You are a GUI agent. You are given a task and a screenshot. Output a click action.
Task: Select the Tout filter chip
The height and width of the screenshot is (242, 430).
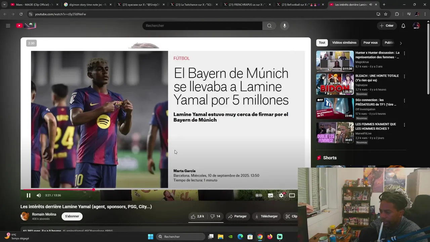click(x=322, y=43)
